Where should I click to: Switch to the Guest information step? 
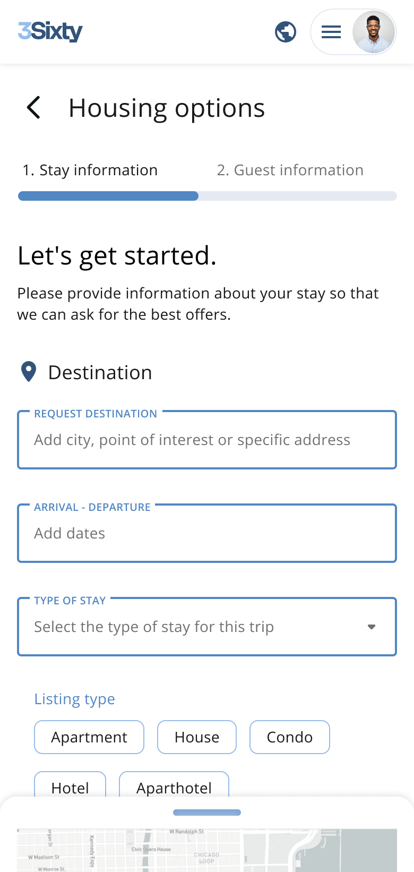pyautogui.click(x=290, y=170)
